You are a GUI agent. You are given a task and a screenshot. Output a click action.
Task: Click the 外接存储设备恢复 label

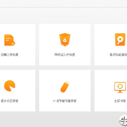click(x=65, y=101)
